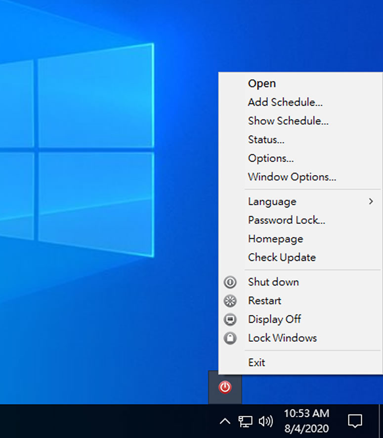383x438 pixels.
Task: Select Lock Windows menu text
Action: [282, 338]
